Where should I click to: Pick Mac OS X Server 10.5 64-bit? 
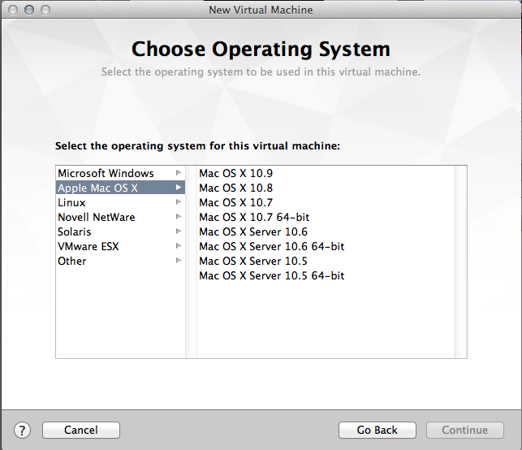326,276
